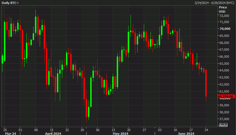The width and height of the screenshot is (236, 135).
Task: Click the 64,000 price axis label
Action: pyautogui.click(x=224, y=70)
